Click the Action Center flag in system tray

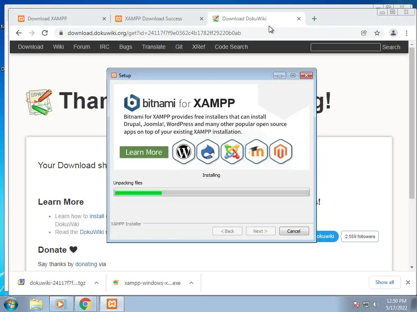click(356, 304)
